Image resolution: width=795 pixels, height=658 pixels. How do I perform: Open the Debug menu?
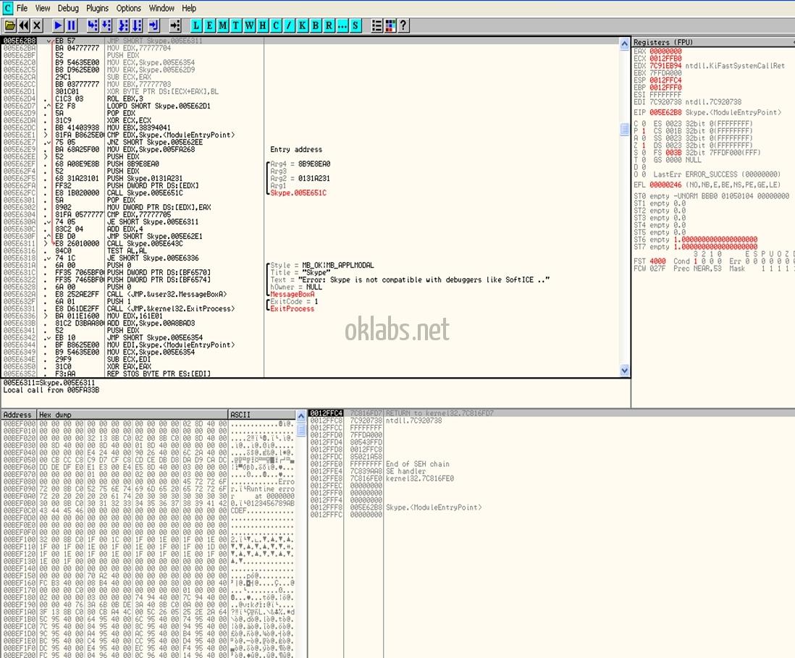pos(68,8)
